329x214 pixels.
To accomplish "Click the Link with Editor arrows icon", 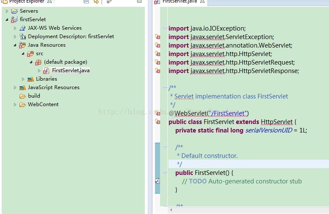I will [96, 2].
